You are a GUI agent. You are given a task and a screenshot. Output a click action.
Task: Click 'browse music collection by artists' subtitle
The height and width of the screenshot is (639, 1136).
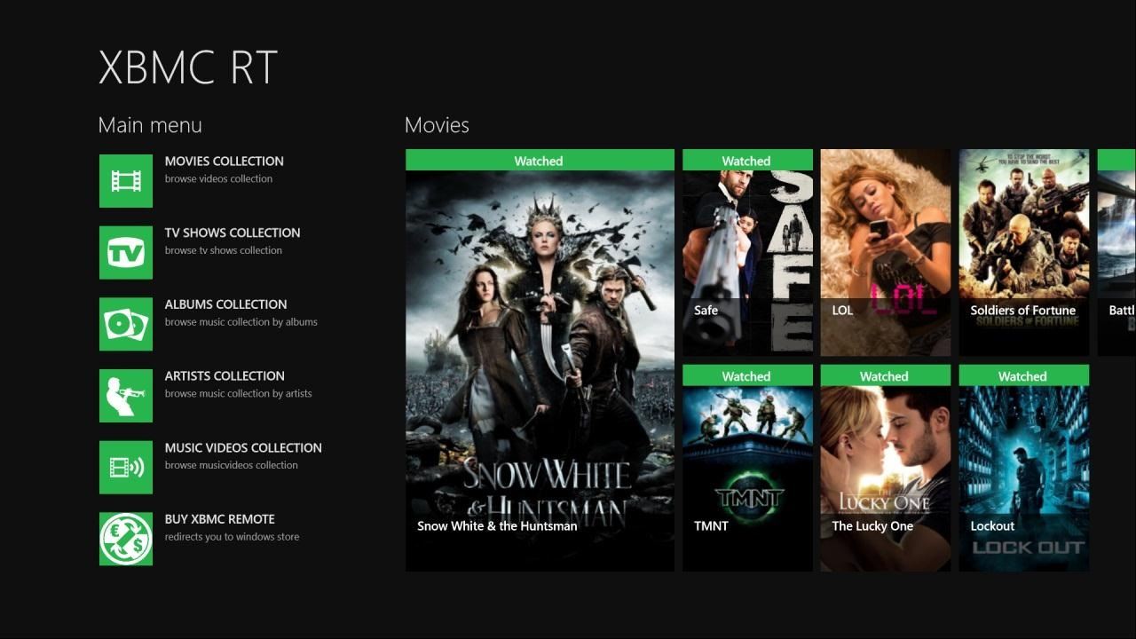point(239,394)
